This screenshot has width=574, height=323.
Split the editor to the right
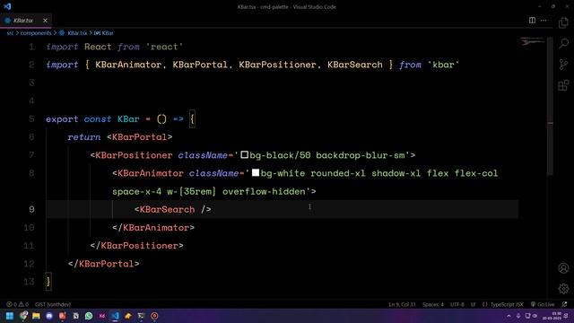point(532,21)
